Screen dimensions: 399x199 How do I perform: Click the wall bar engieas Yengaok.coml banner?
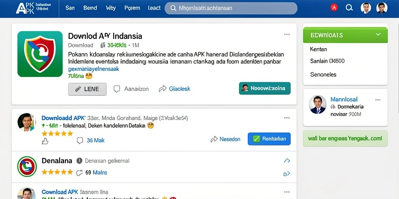click(345, 139)
